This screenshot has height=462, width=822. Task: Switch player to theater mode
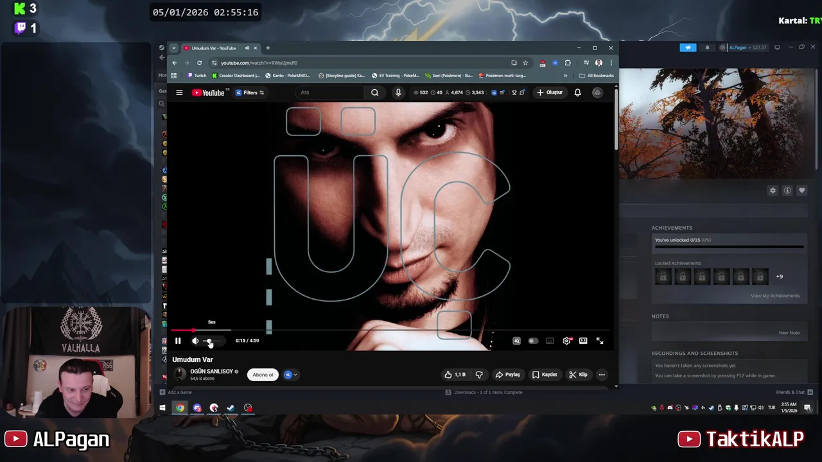583,341
